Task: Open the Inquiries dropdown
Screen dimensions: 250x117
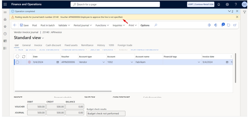Action: pos(119,25)
